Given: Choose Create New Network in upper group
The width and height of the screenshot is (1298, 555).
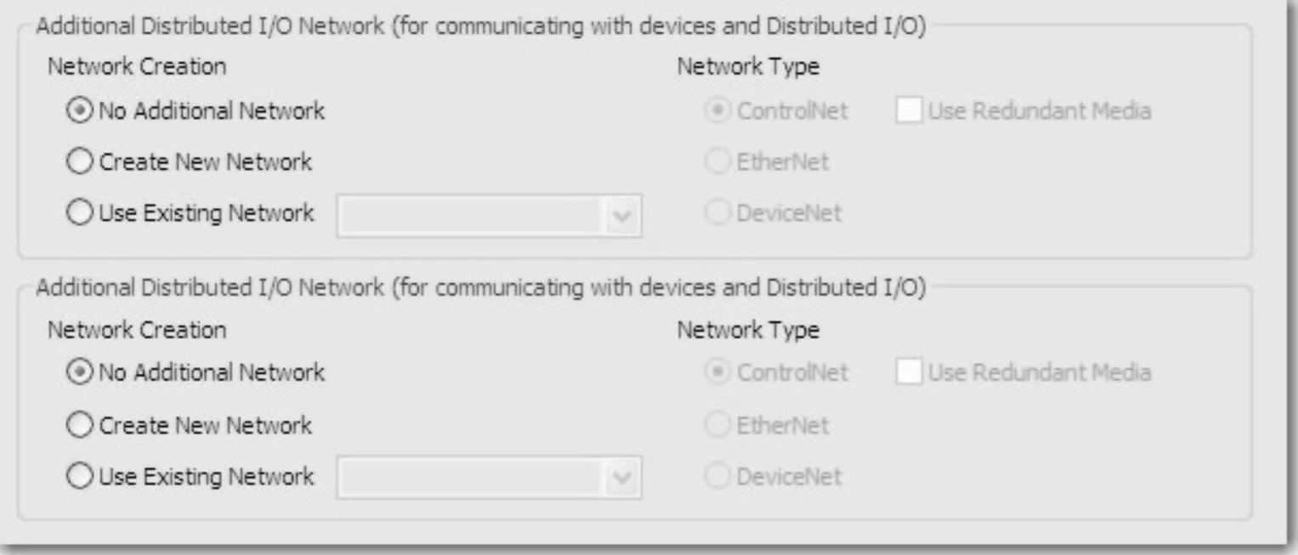Looking at the screenshot, I should [78, 162].
